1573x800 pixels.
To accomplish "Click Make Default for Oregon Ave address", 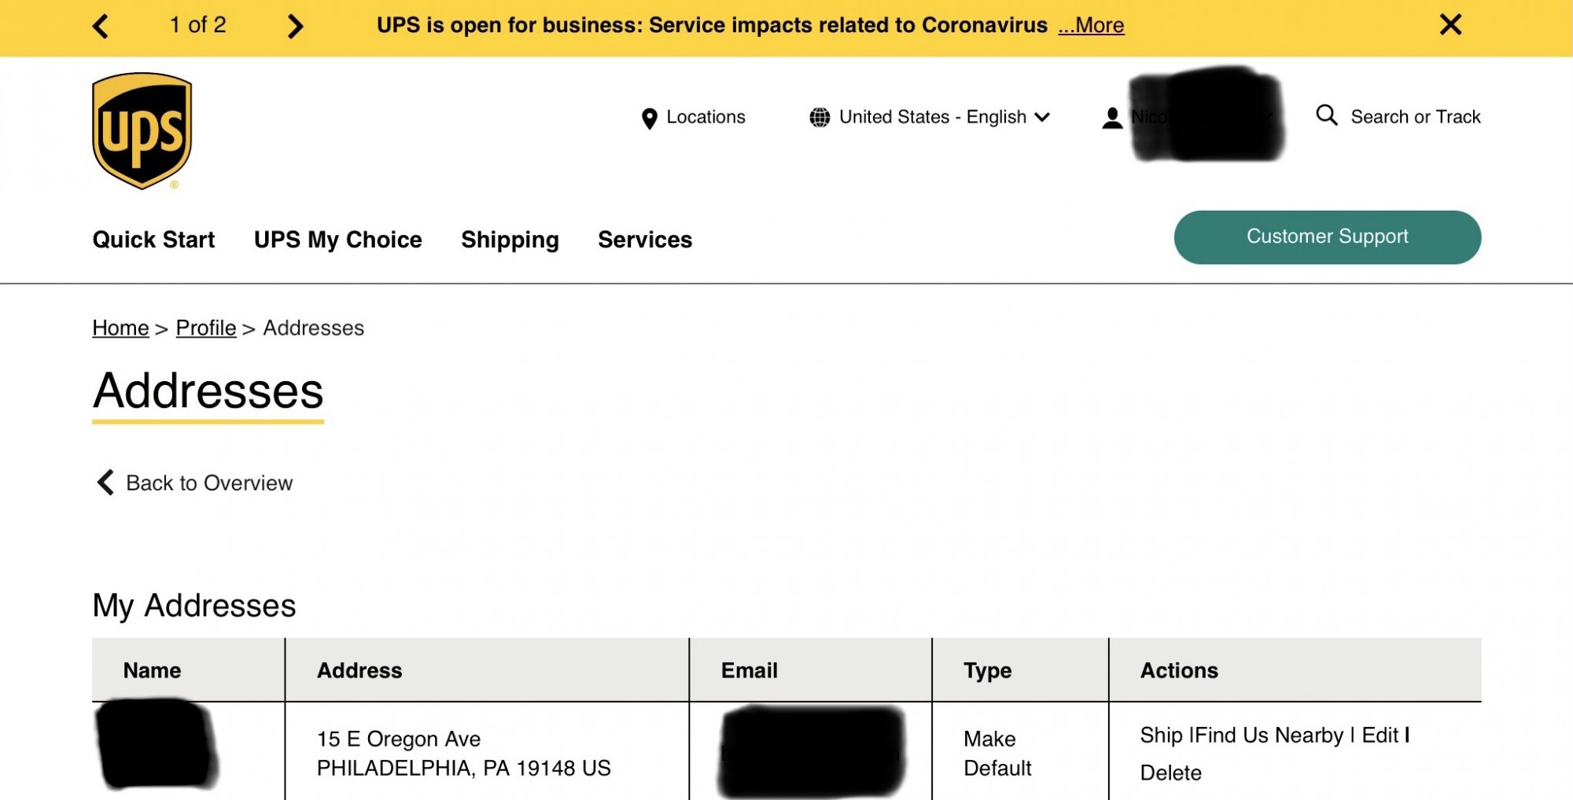I will coord(996,753).
